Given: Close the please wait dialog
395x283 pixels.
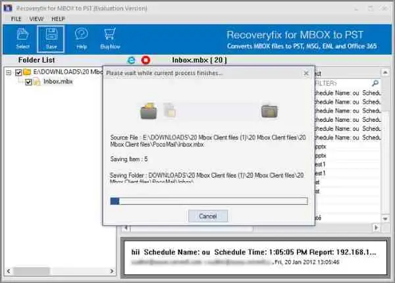Looking at the screenshot, I should tap(306, 73).
